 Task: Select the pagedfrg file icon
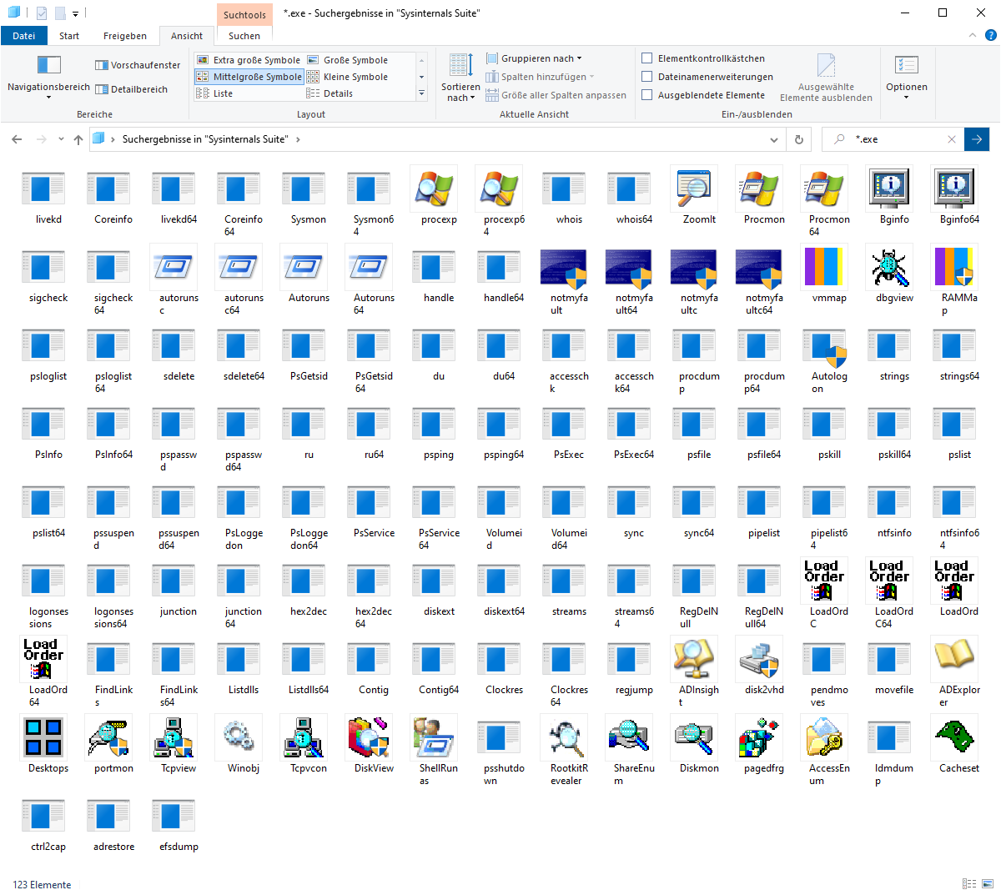click(759, 737)
